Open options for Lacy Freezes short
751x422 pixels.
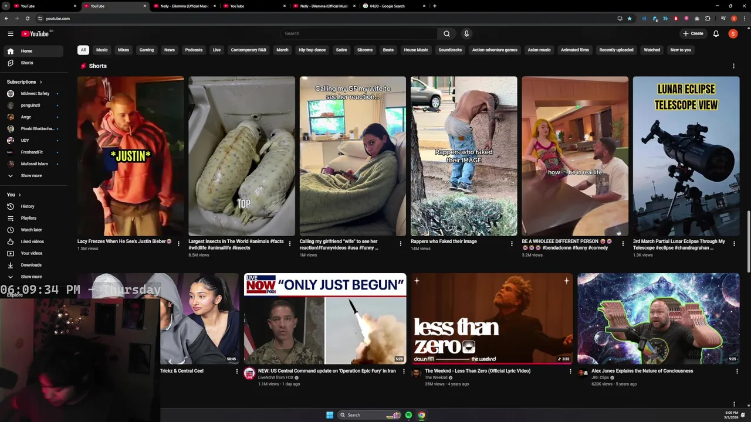178,243
